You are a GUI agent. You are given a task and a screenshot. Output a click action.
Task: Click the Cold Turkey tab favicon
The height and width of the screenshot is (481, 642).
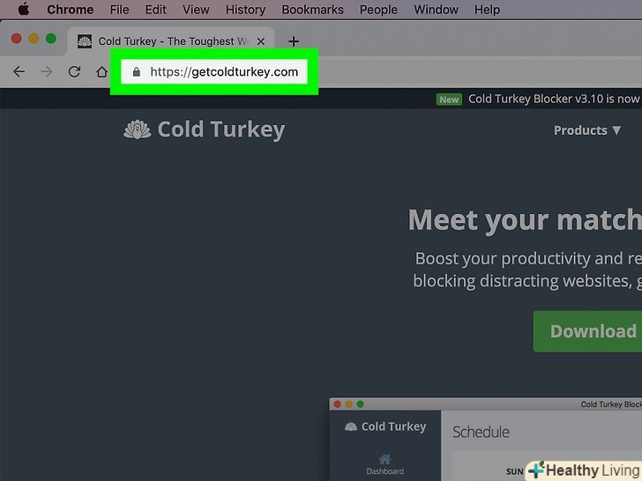[85, 41]
